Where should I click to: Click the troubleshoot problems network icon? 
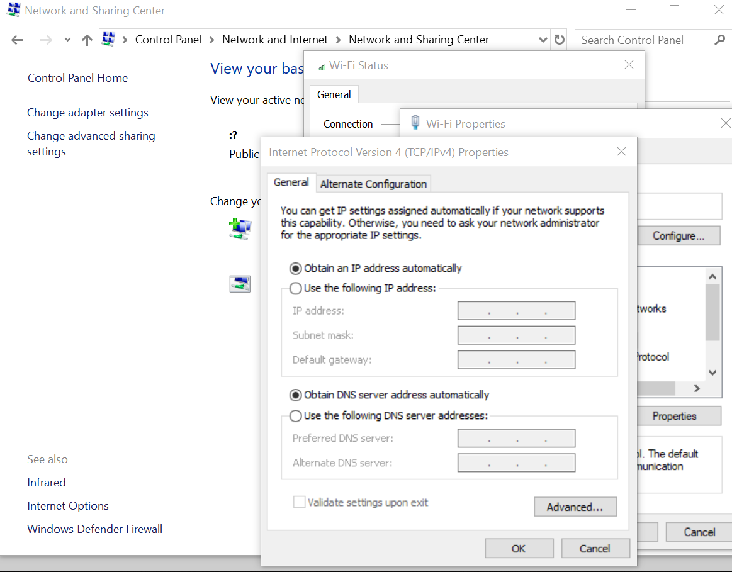tap(240, 284)
